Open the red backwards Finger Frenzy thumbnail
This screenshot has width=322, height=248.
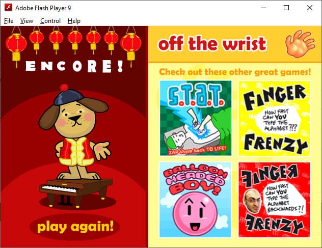click(x=274, y=200)
